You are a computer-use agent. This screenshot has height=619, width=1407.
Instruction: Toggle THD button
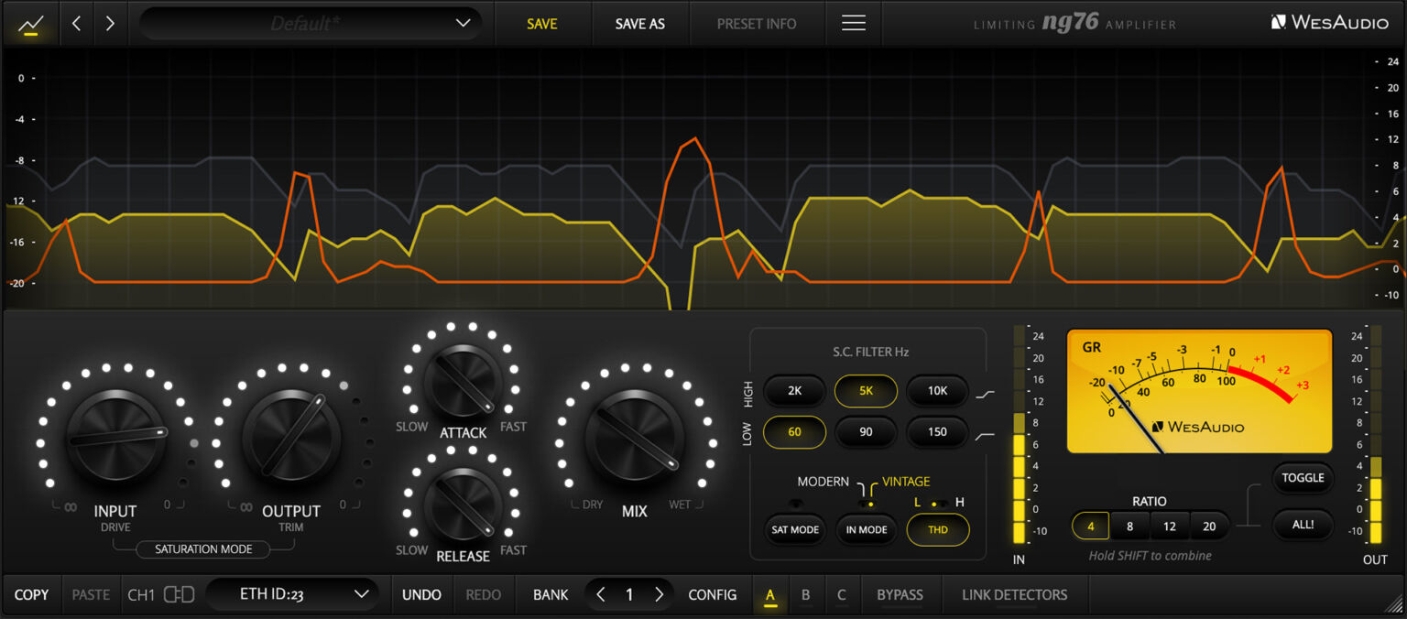(x=937, y=530)
